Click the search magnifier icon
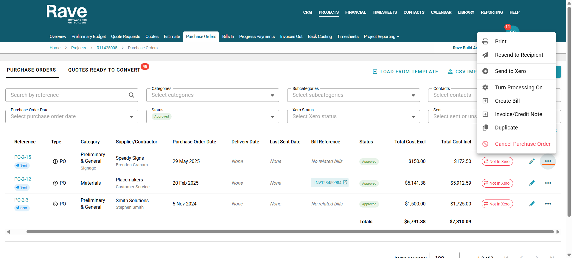The width and height of the screenshot is (572, 258). [x=131, y=95]
